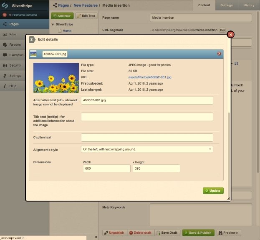The width and height of the screenshot is (260, 240).
Task: Open the Files section in the sidebar
Action: click(13, 35)
